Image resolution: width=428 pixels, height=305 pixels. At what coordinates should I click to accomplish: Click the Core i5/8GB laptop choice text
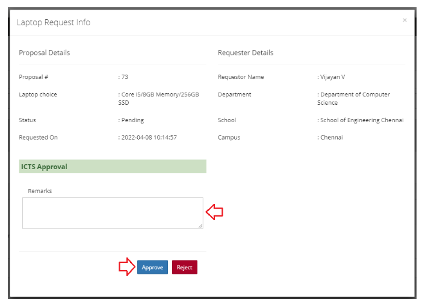coord(160,94)
